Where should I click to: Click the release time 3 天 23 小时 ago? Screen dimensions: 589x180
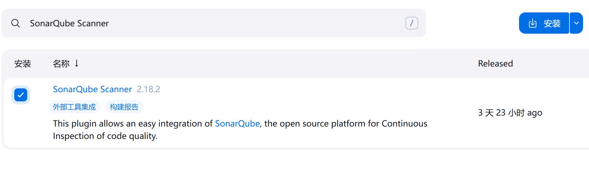[510, 113]
